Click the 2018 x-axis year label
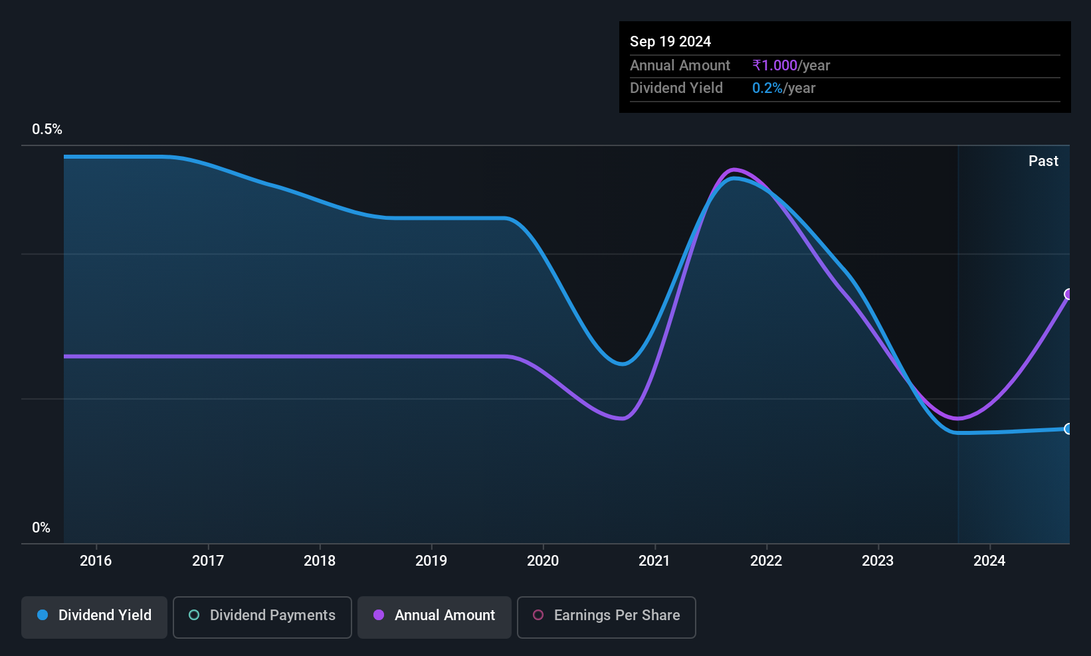 (x=320, y=561)
